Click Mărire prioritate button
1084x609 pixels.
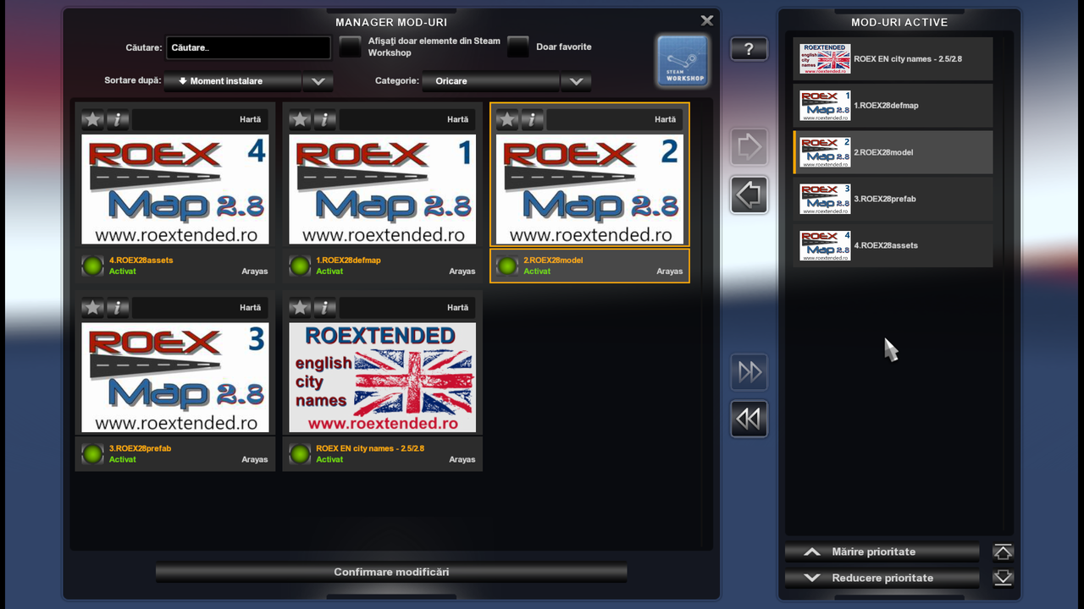[x=882, y=552]
